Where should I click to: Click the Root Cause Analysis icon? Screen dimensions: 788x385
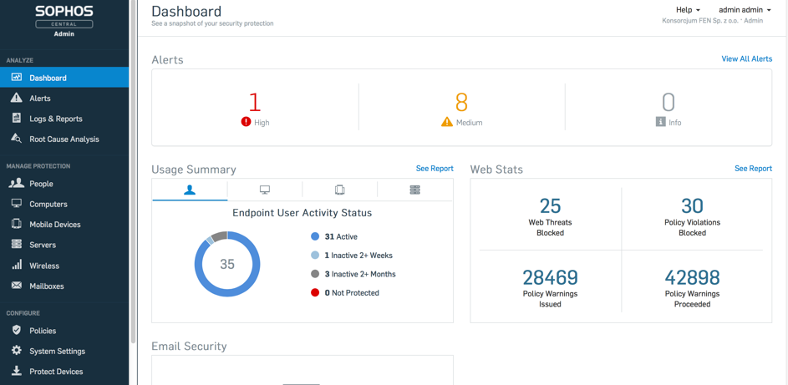click(17, 139)
